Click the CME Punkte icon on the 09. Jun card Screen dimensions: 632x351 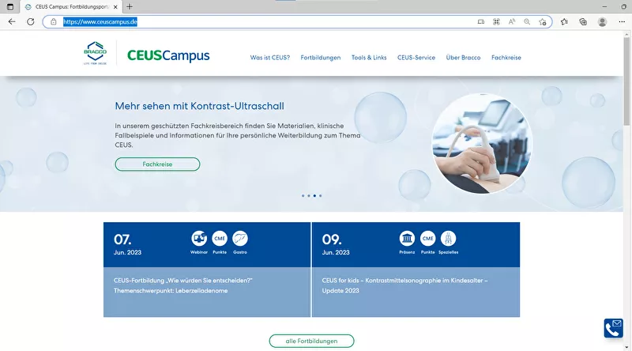427,239
